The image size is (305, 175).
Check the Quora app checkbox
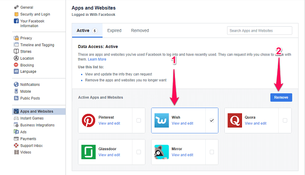click(285, 120)
